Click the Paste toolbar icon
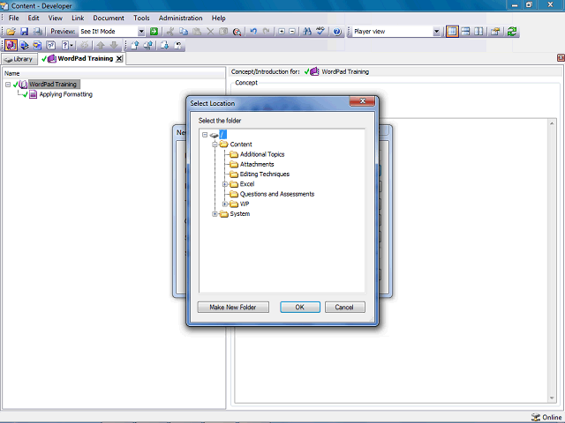The image size is (565, 423). [x=197, y=32]
